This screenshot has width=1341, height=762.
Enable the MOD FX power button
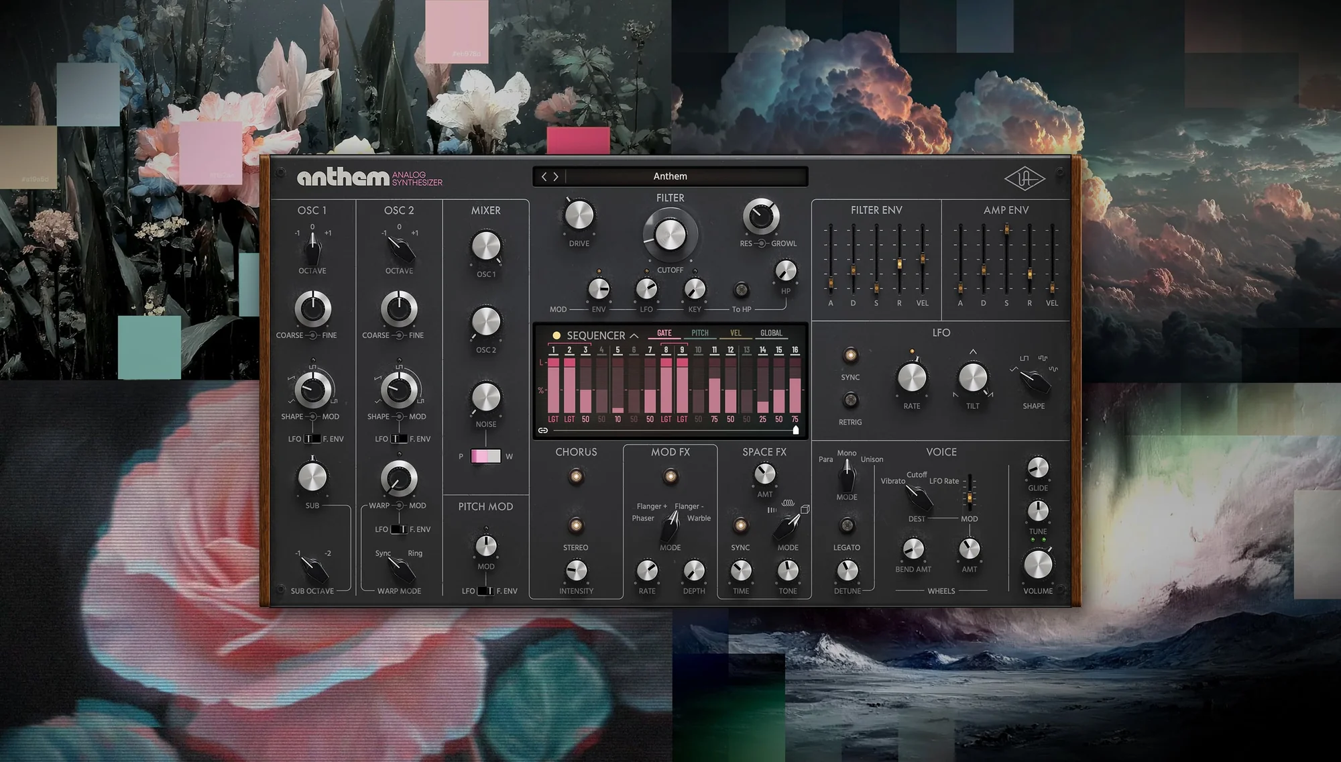(x=670, y=477)
